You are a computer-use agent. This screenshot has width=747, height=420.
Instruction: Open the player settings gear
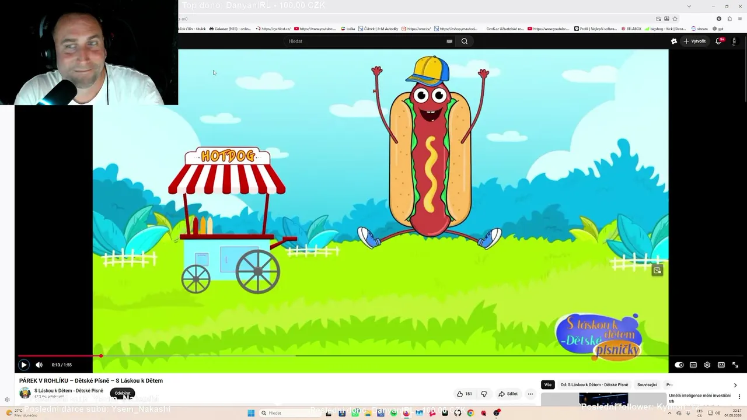click(x=707, y=365)
